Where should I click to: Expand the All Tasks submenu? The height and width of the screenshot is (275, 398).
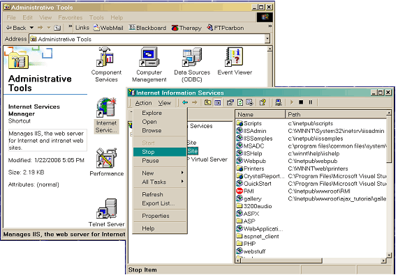click(160, 182)
